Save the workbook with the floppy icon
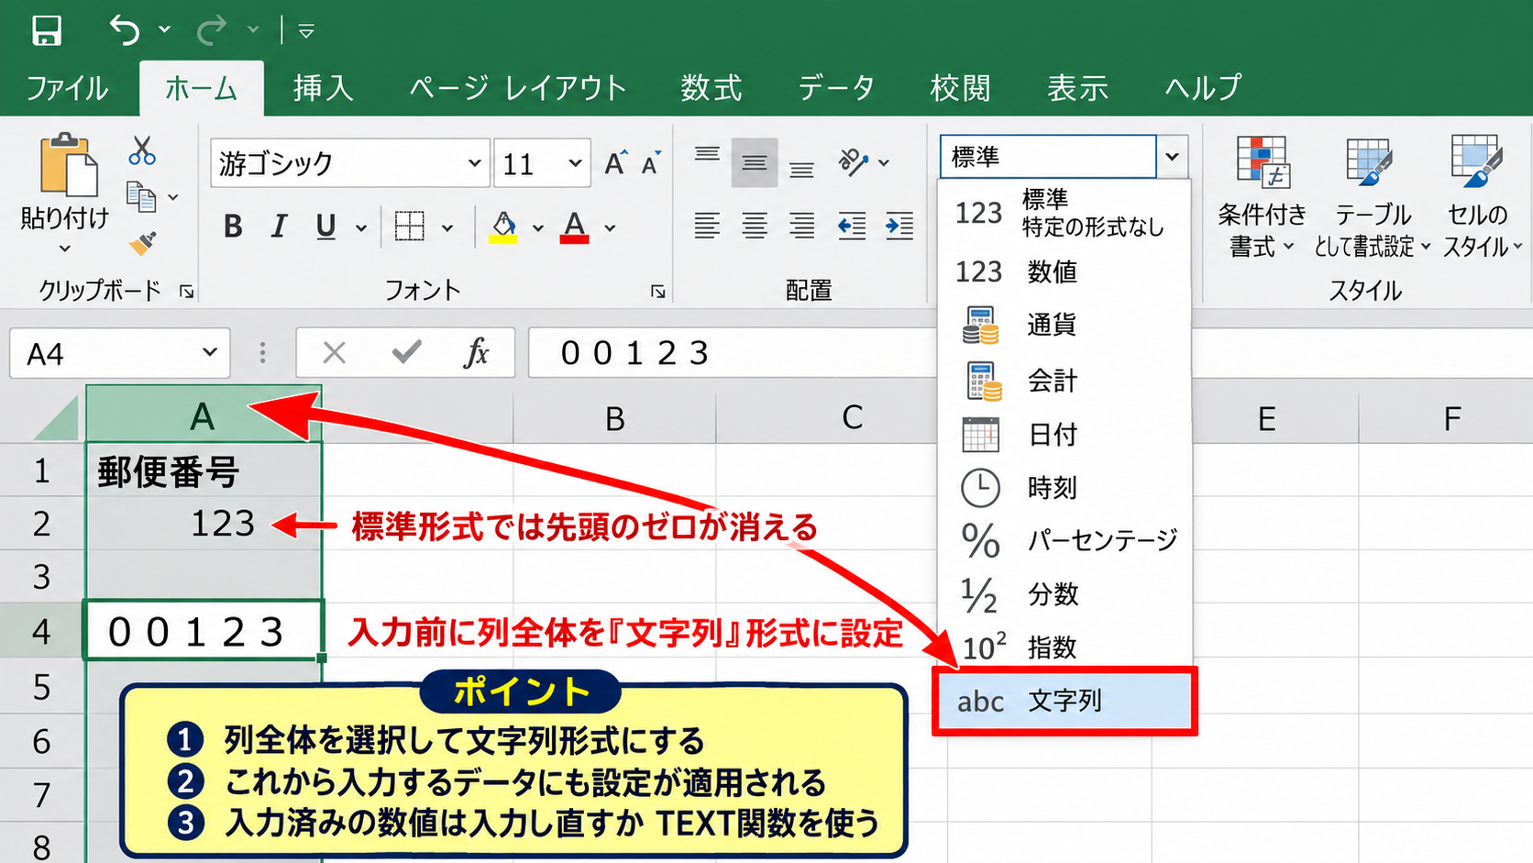Viewport: 1533px width, 863px height. 47,30
